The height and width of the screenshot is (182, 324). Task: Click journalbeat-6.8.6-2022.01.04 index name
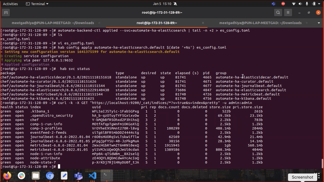[x=60, y=137]
